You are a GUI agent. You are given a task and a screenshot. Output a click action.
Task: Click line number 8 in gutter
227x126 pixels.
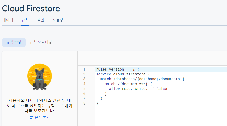coord(84,103)
